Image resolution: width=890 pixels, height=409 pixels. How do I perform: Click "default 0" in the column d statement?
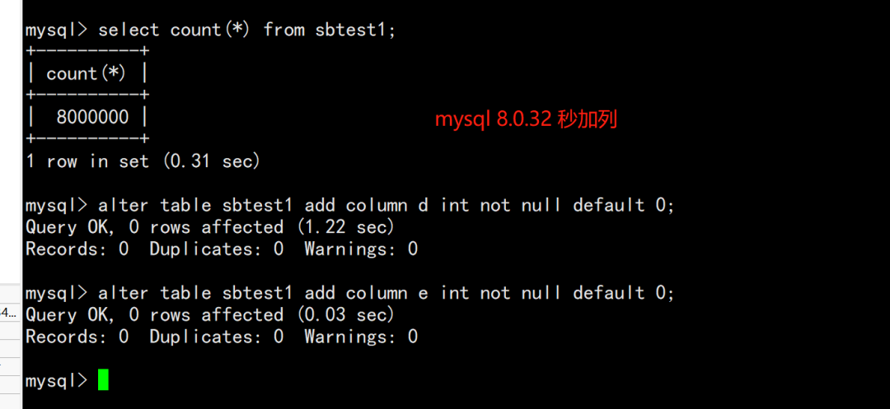coord(622,205)
